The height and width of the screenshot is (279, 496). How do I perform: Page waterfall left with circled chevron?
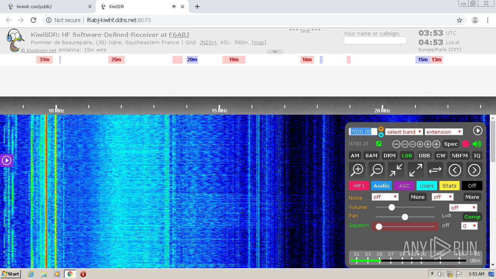tap(455, 170)
